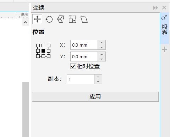Image resolution: width=170 pixels, height=137 pixels.
Task: Decrease the Y position value
Action: tap(102, 59)
